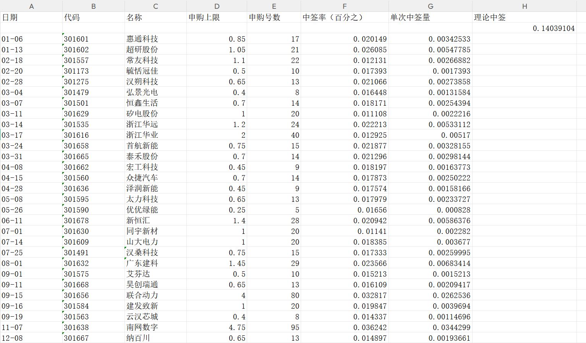
Task: Select name cell 弘景光电
Action: click(x=155, y=92)
